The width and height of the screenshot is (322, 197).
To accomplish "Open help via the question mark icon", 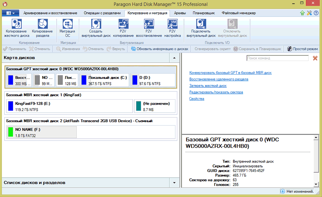I will click(x=316, y=13).
